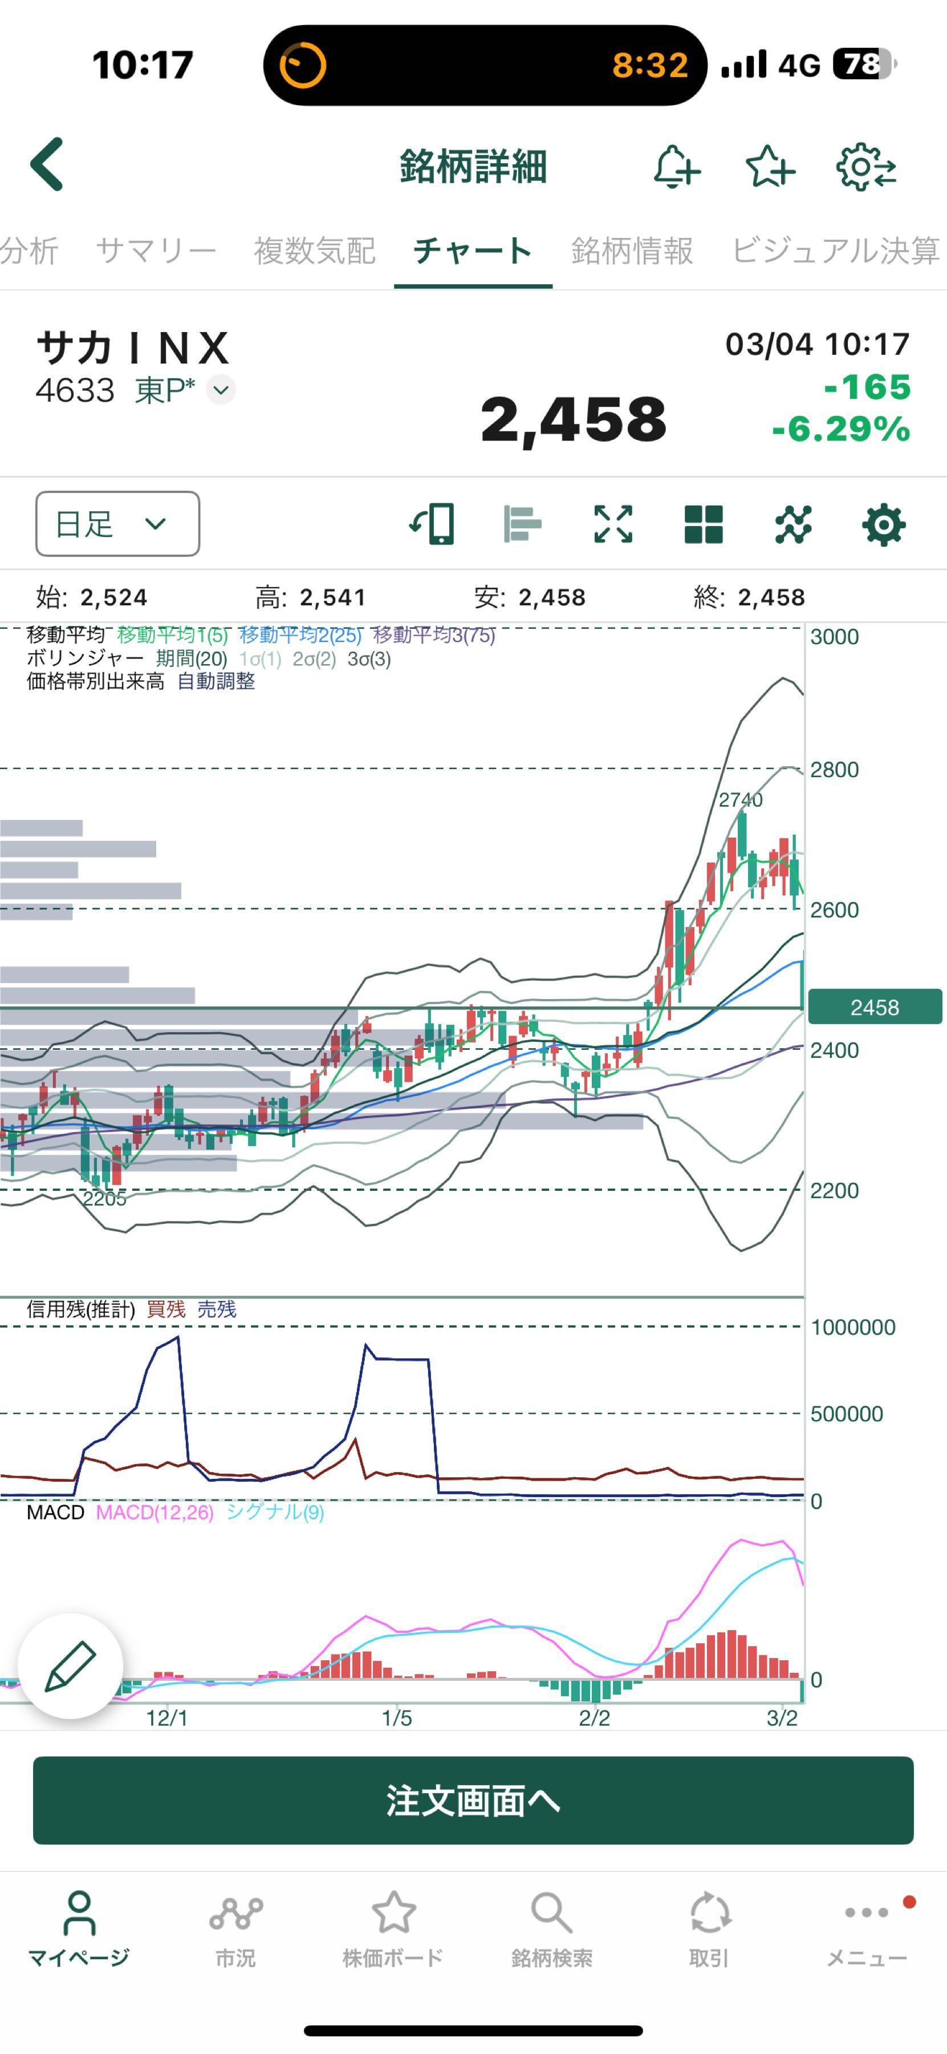Rotate chart to landscape view
The width and height of the screenshot is (947, 2054).
433,524
